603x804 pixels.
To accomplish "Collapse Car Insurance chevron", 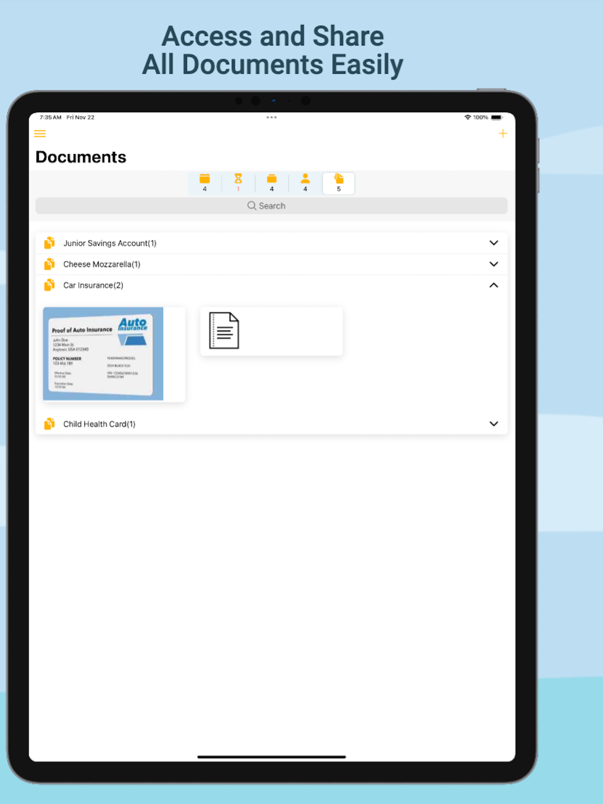I will coord(494,285).
